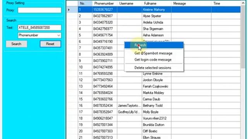
Task: Click the Cliff Bostic name cell
Action: tap(157, 131)
